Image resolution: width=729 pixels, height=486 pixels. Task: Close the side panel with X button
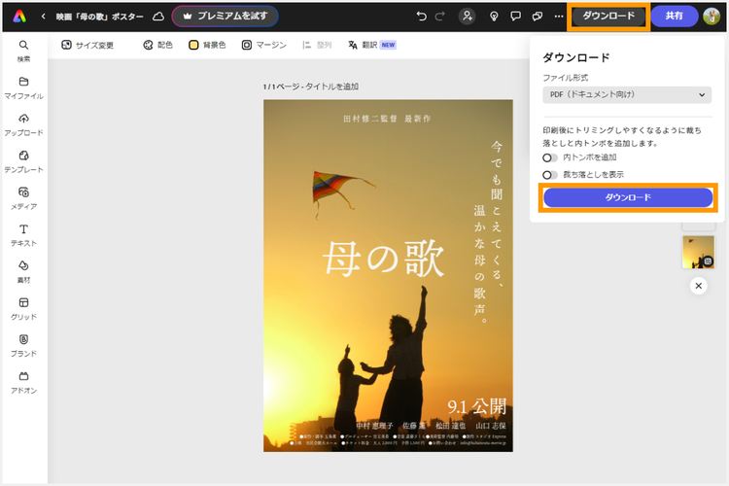tap(698, 286)
